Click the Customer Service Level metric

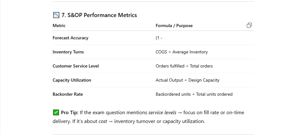pos(76,66)
